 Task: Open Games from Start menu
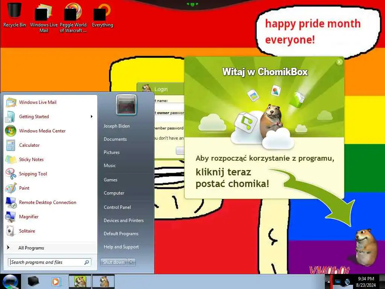click(x=111, y=179)
